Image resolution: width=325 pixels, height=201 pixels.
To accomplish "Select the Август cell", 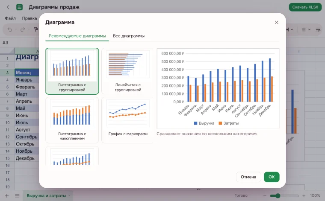I will point(27,130).
